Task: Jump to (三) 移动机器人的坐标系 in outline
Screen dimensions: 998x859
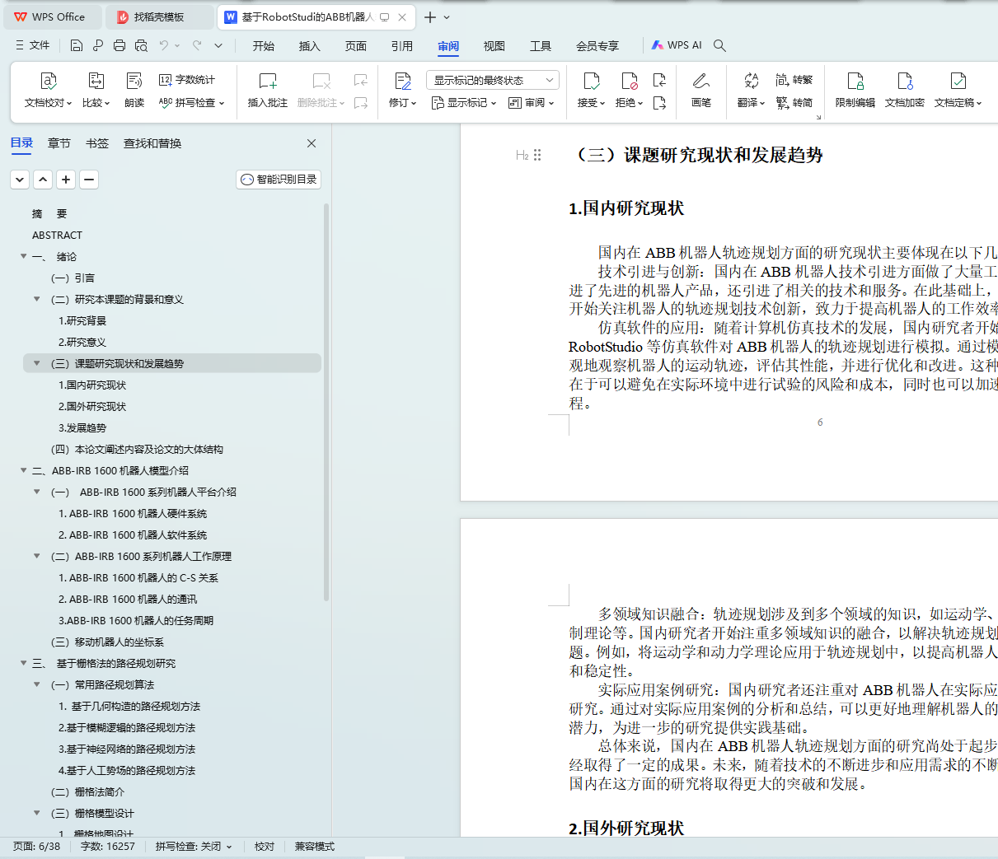Action: [x=107, y=642]
